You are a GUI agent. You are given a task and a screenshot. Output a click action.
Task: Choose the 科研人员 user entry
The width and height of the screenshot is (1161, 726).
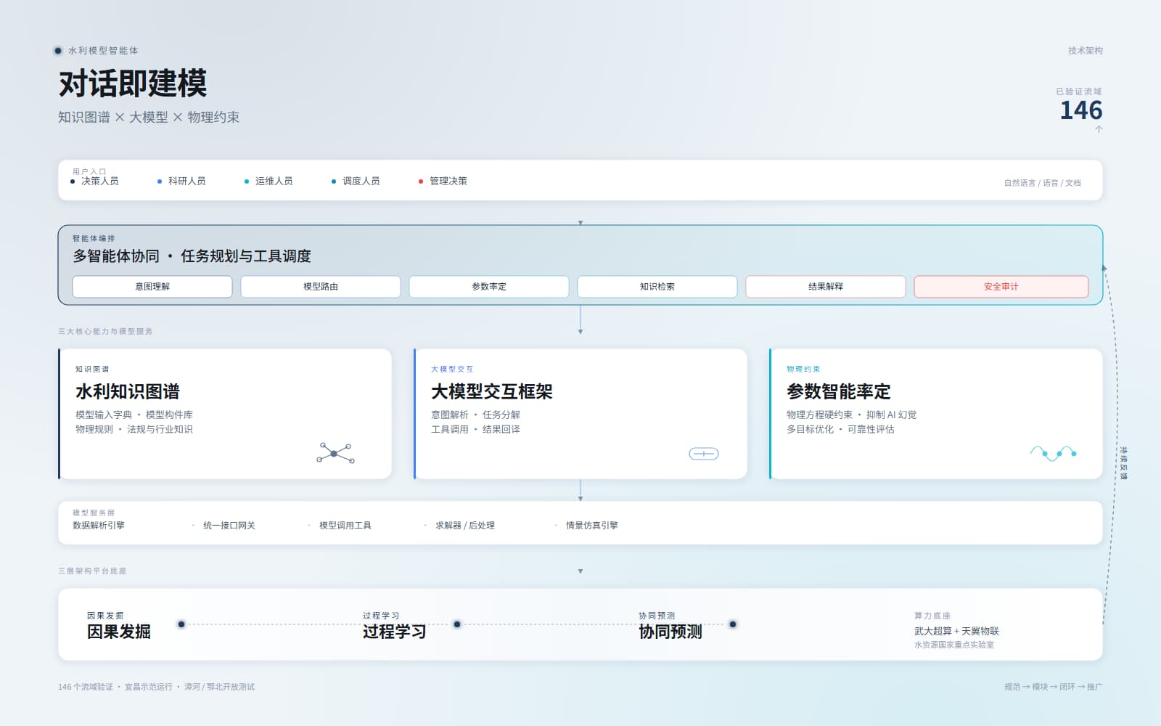[x=182, y=181]
